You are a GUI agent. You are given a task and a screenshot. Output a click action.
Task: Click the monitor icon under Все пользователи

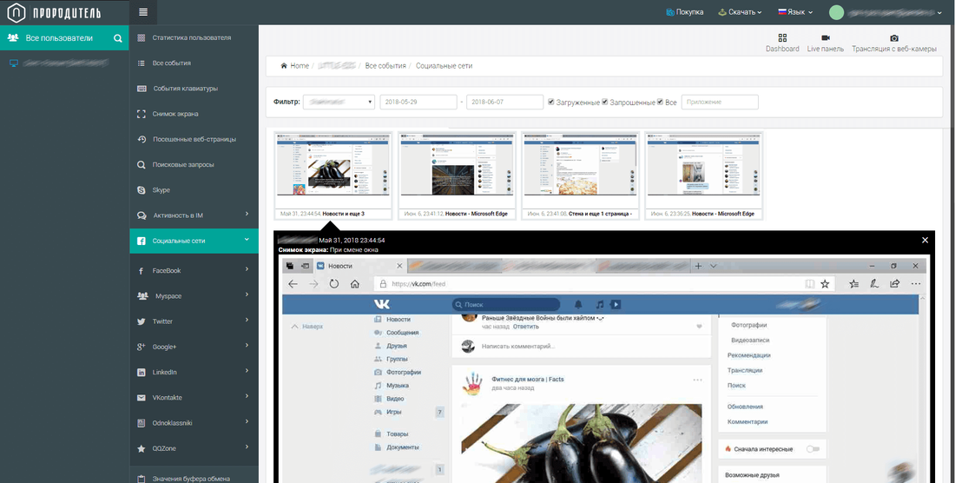tap(14, 63)
